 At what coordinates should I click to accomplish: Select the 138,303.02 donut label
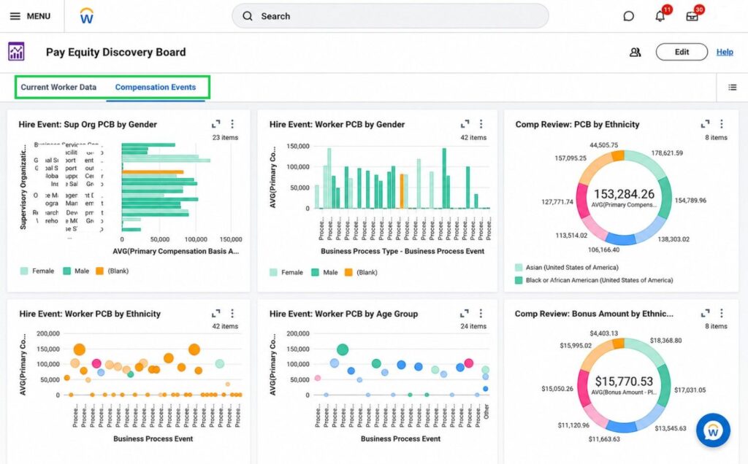[x=673, y=239]
